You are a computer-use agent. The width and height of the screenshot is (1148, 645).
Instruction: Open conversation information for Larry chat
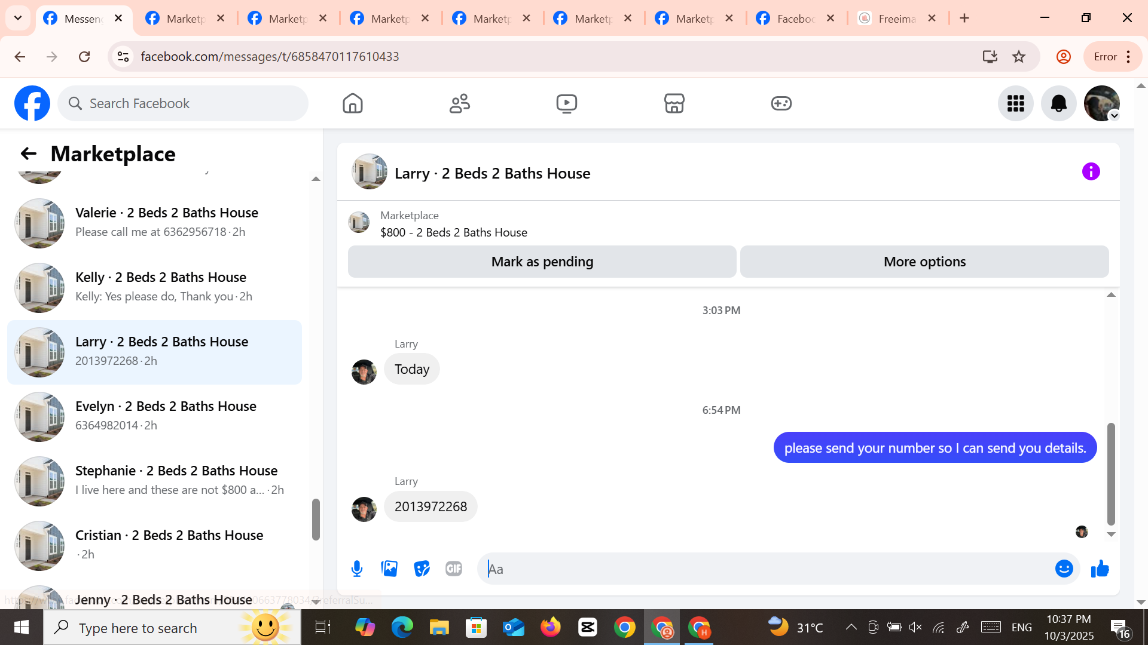point(1091,172)
